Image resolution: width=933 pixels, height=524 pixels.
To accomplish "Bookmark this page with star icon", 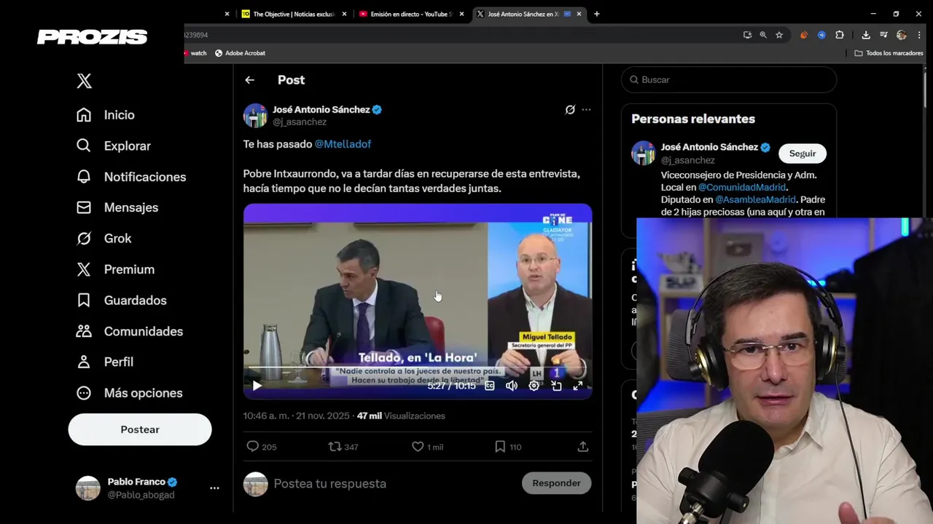I will (x=779, y=35).
